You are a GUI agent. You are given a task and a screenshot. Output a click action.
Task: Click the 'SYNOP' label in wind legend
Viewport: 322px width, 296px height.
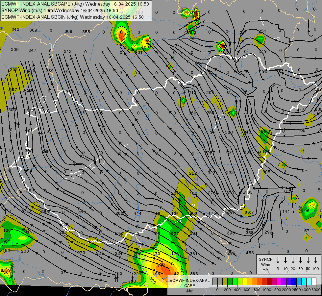[266, 259]
